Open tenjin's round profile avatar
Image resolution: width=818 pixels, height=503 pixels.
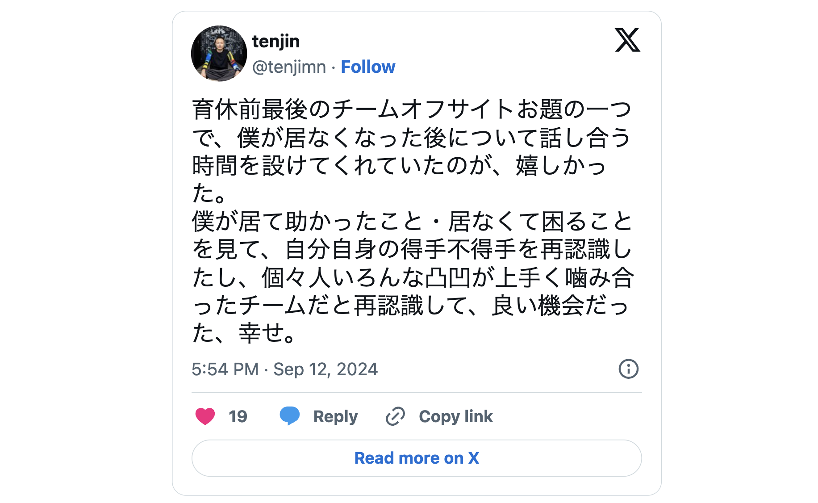pyautogui.click(x=219, y=54)
